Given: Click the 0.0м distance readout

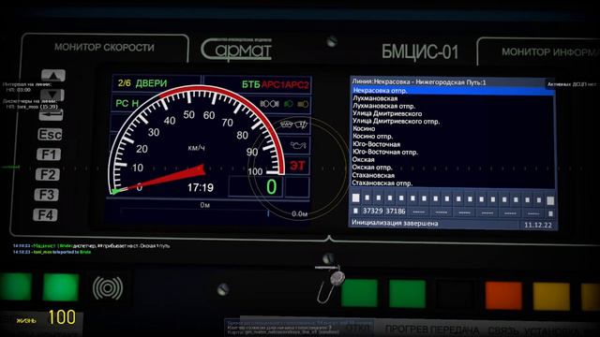Looking at the screenshot, I should (300, 214).
